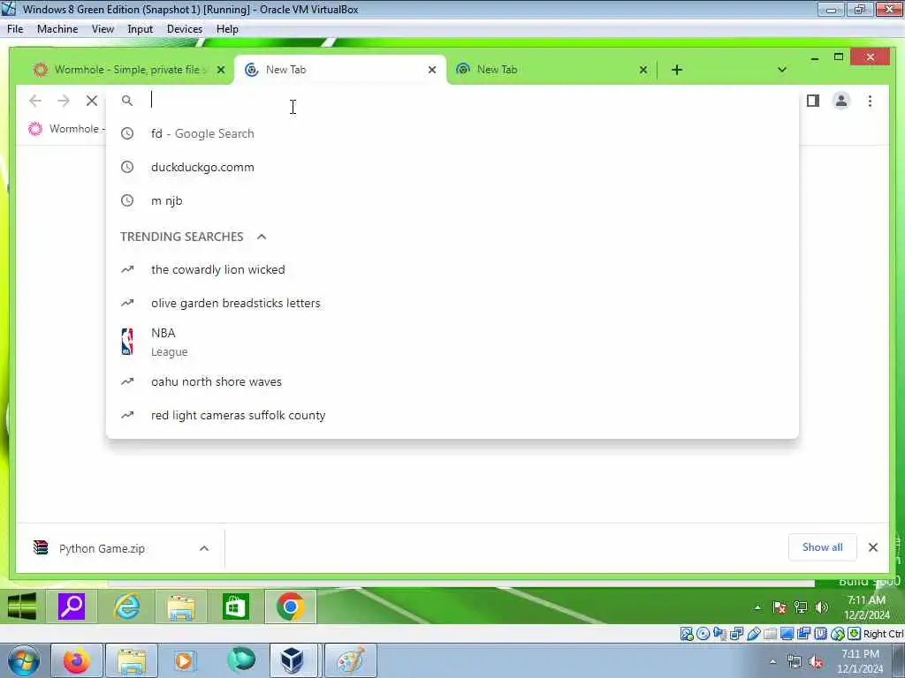The width and height of the screenshot is (905, 678).
Task: Open guest Search magnifier taskbar icon
Action: point(72,606)
